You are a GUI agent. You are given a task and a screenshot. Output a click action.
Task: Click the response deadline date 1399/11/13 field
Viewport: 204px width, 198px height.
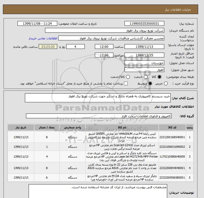tap(144, 47)
